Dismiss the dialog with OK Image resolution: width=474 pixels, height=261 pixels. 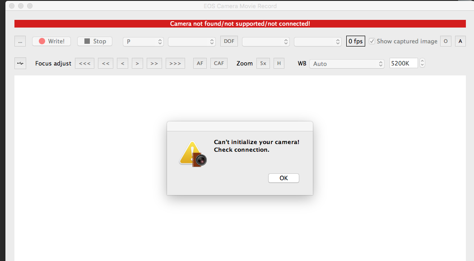[283, 178]
